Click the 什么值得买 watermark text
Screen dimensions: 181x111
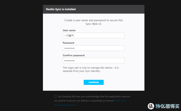click(x=167, y=106)
